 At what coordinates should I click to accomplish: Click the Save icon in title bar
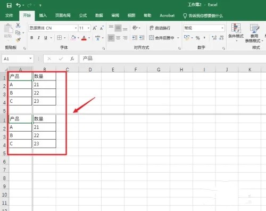[9, 5]
